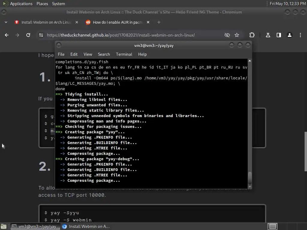This screenshot has width=307, height=230.
Task: Click terminal scrollbar up arrow
Action: [x=250, y=61]
